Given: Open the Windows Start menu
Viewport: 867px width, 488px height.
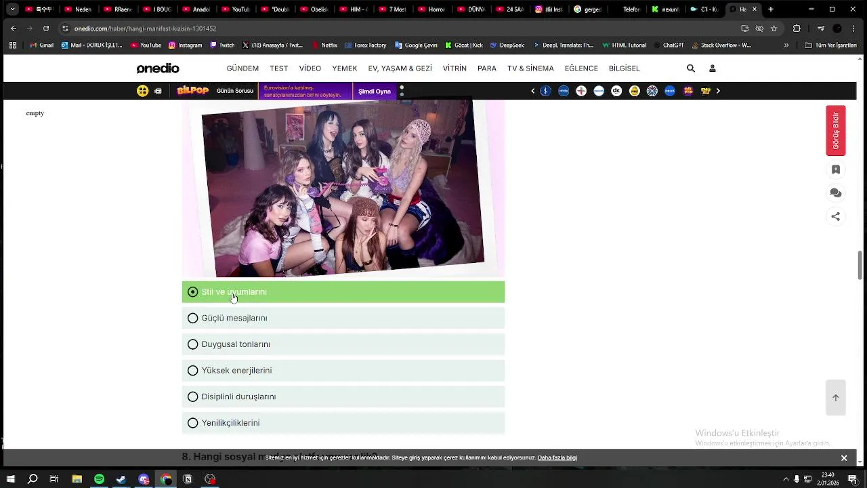Looking at the screenshot, I should [x=11, y=479].
